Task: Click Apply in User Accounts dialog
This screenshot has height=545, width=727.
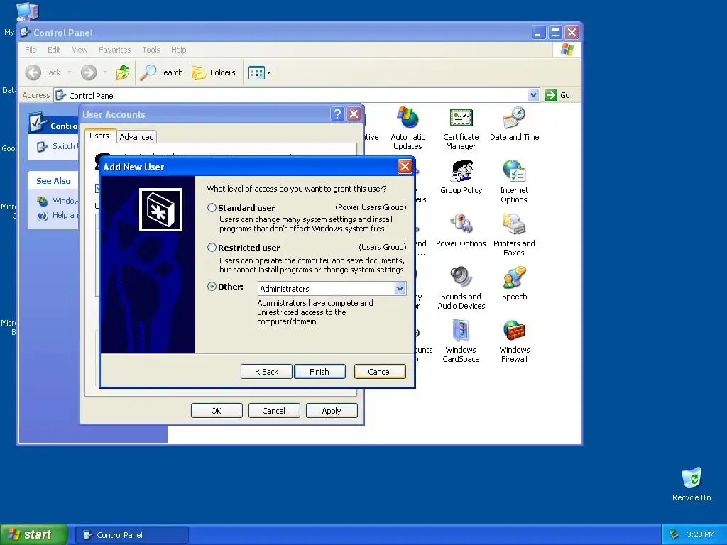Action: pos(332,411)
